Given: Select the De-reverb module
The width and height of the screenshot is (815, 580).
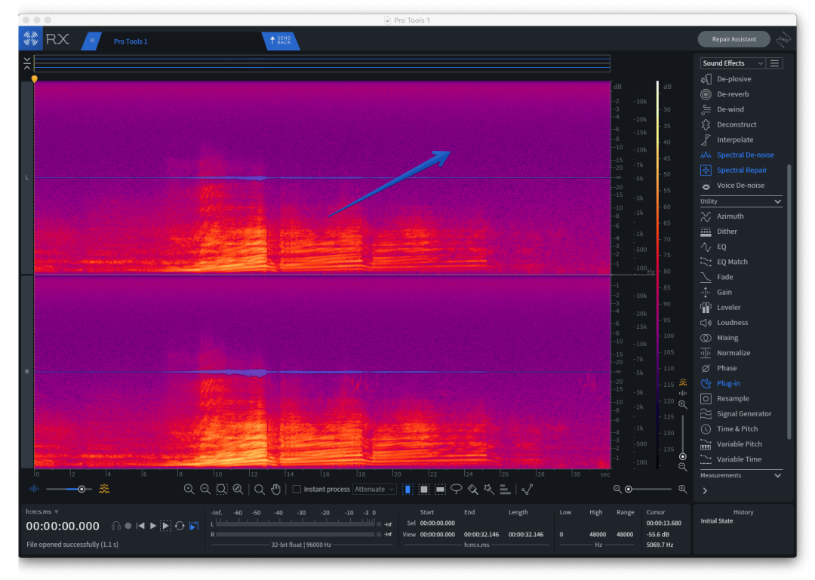Looking at the screenshot, I should coord(732,94).
